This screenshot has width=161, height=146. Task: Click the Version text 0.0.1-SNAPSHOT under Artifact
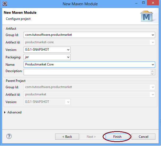point(37,50)
